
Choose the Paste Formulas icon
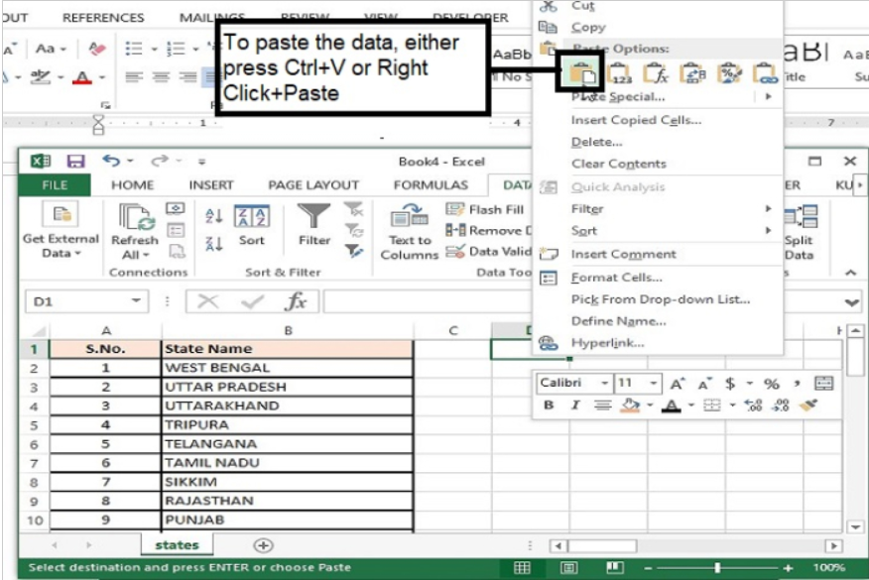[x=656, y=73]
